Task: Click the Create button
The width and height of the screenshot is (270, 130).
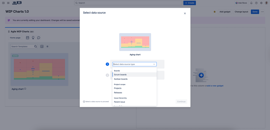Action: coord(190,3)
